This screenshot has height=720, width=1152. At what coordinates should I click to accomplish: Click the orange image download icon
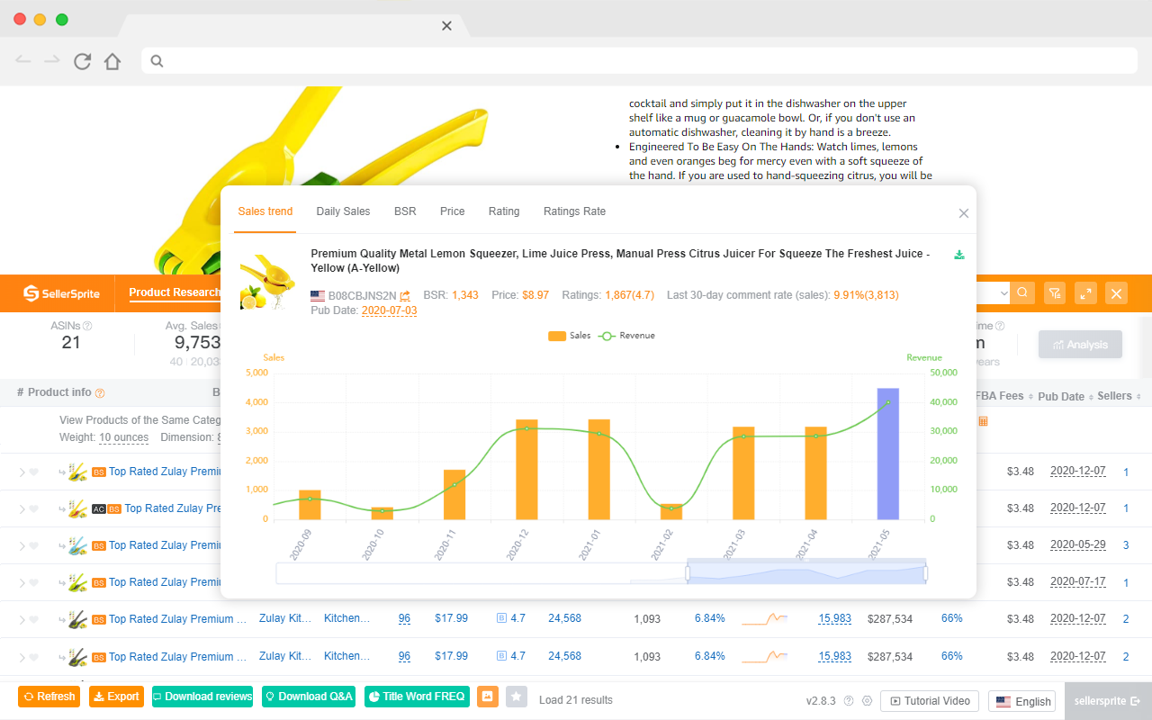tap(488, 697)
